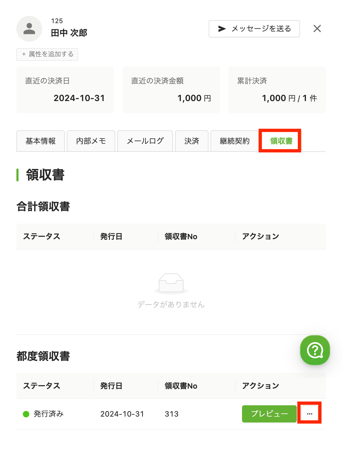343x455 pixels.
Task: Switch to the 内部メモ tab
Action: pyautogui.click(x=91, y=141)
